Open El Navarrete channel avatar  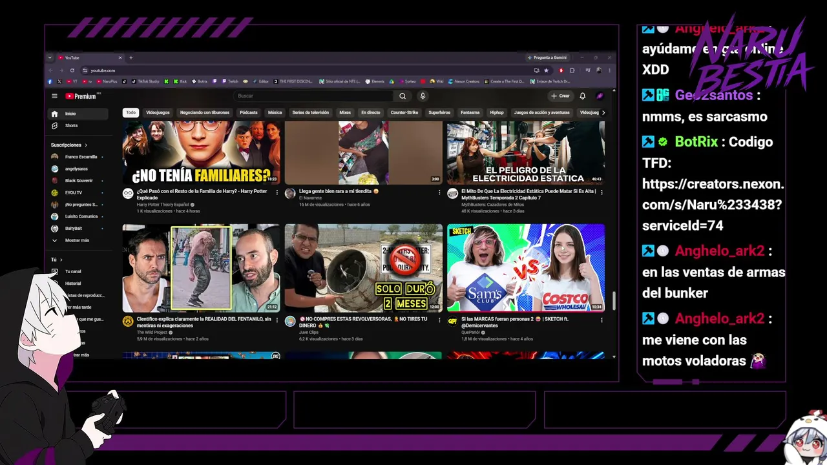tap(290, 193)
